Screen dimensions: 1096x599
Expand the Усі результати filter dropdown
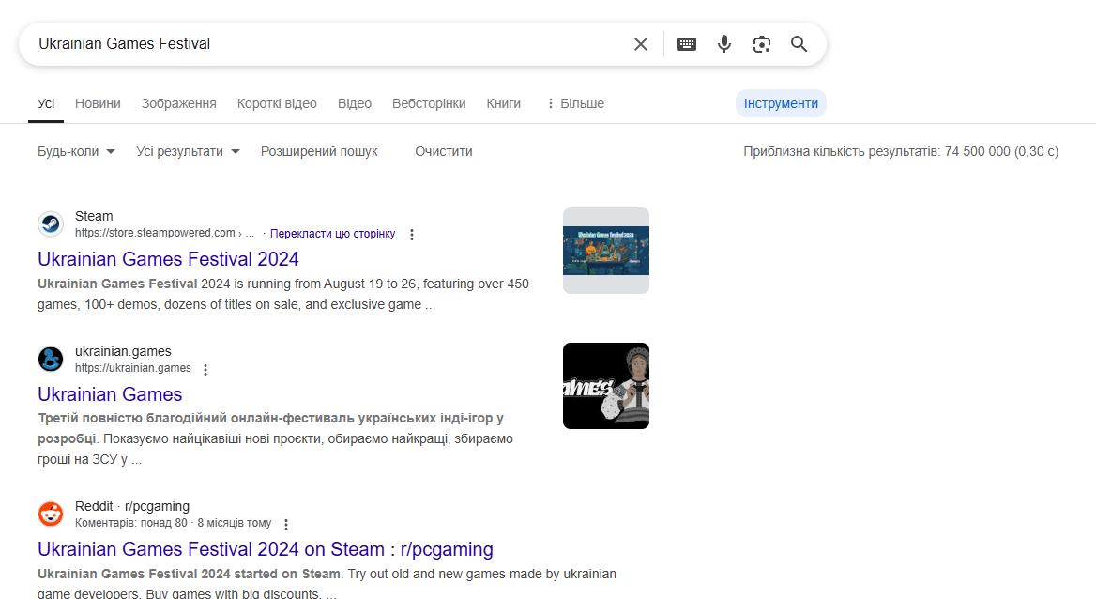coord(188,151)
